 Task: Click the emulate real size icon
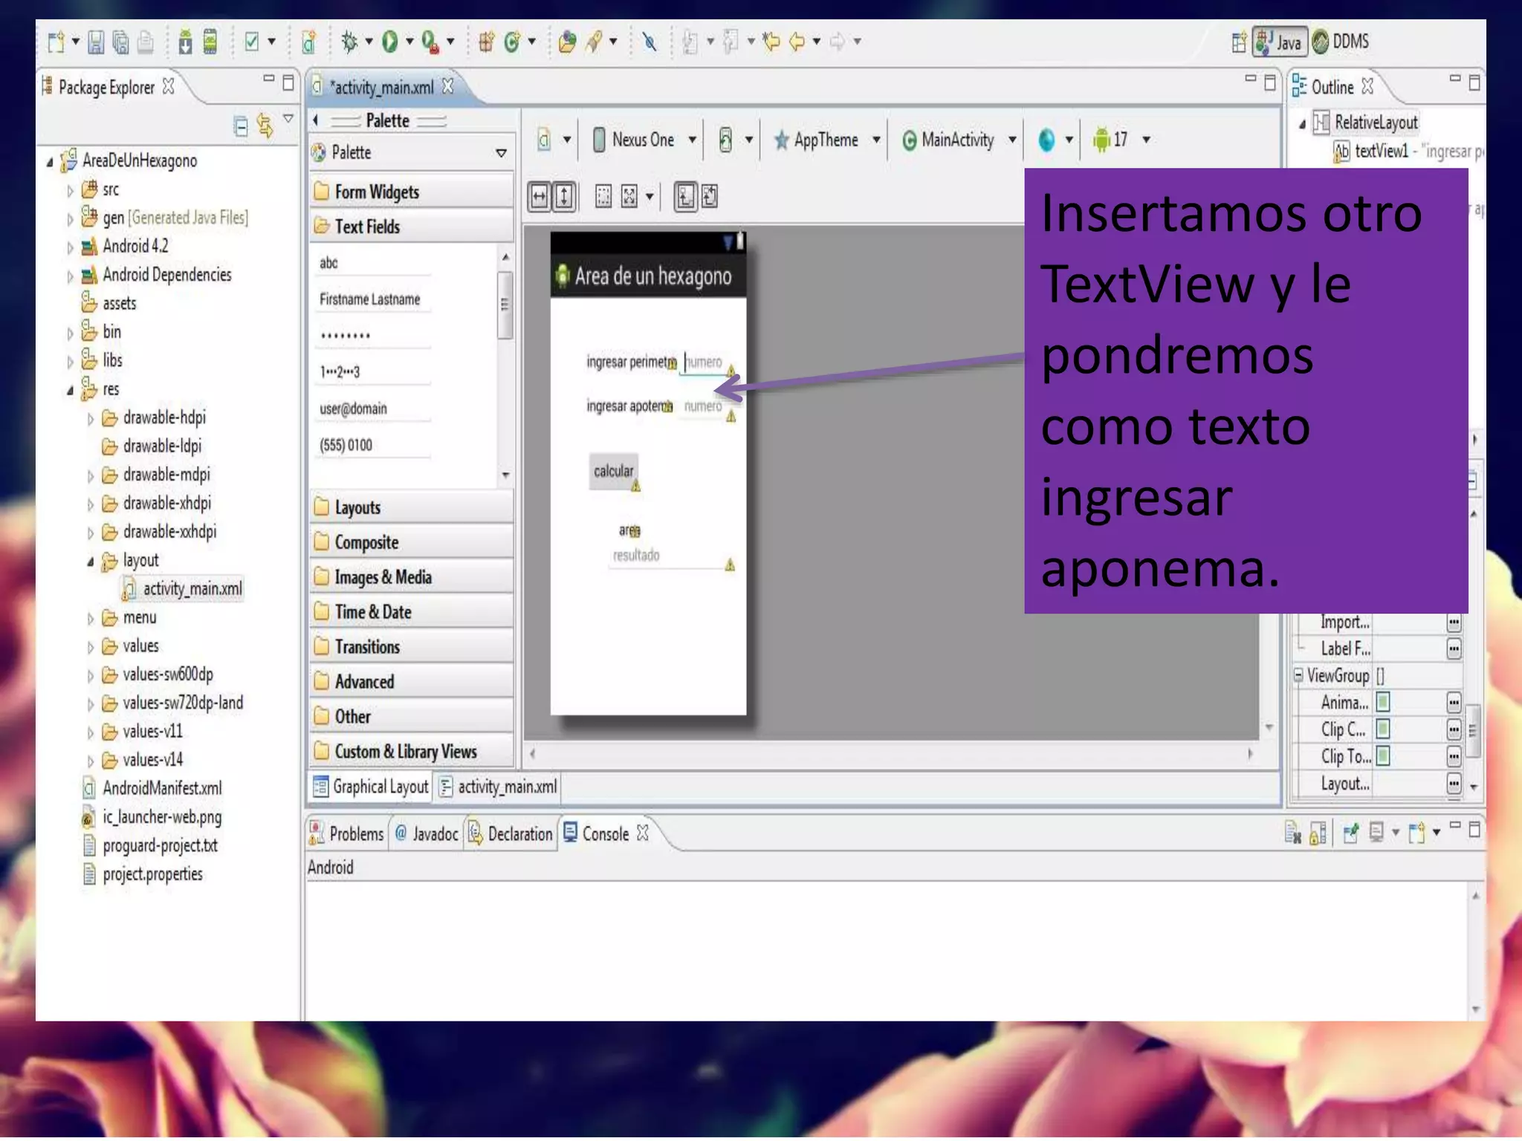click(603, 197)
